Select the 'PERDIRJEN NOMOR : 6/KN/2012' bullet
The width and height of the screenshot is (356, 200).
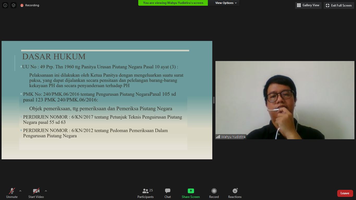(95, 133)
